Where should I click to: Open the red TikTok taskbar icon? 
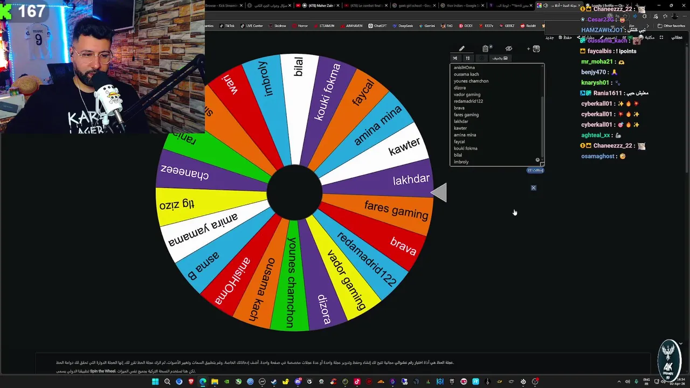click(x=357, y=382)
